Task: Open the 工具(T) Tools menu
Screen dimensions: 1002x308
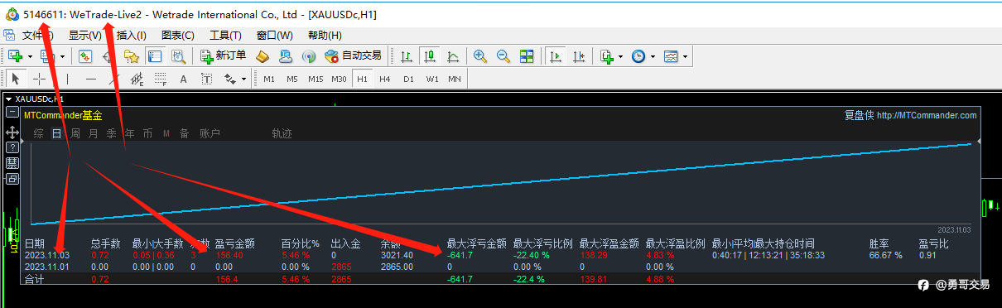Action: tap(225, 36)
